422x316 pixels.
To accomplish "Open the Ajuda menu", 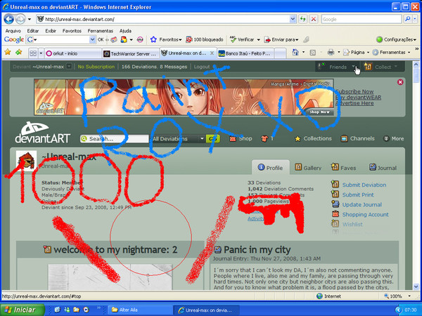I will pyautogui.click(x=125, y=31).
